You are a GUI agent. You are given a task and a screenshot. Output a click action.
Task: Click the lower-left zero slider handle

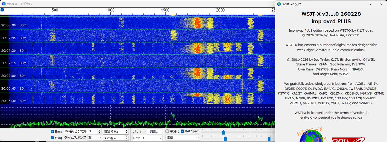pos(225,138)
